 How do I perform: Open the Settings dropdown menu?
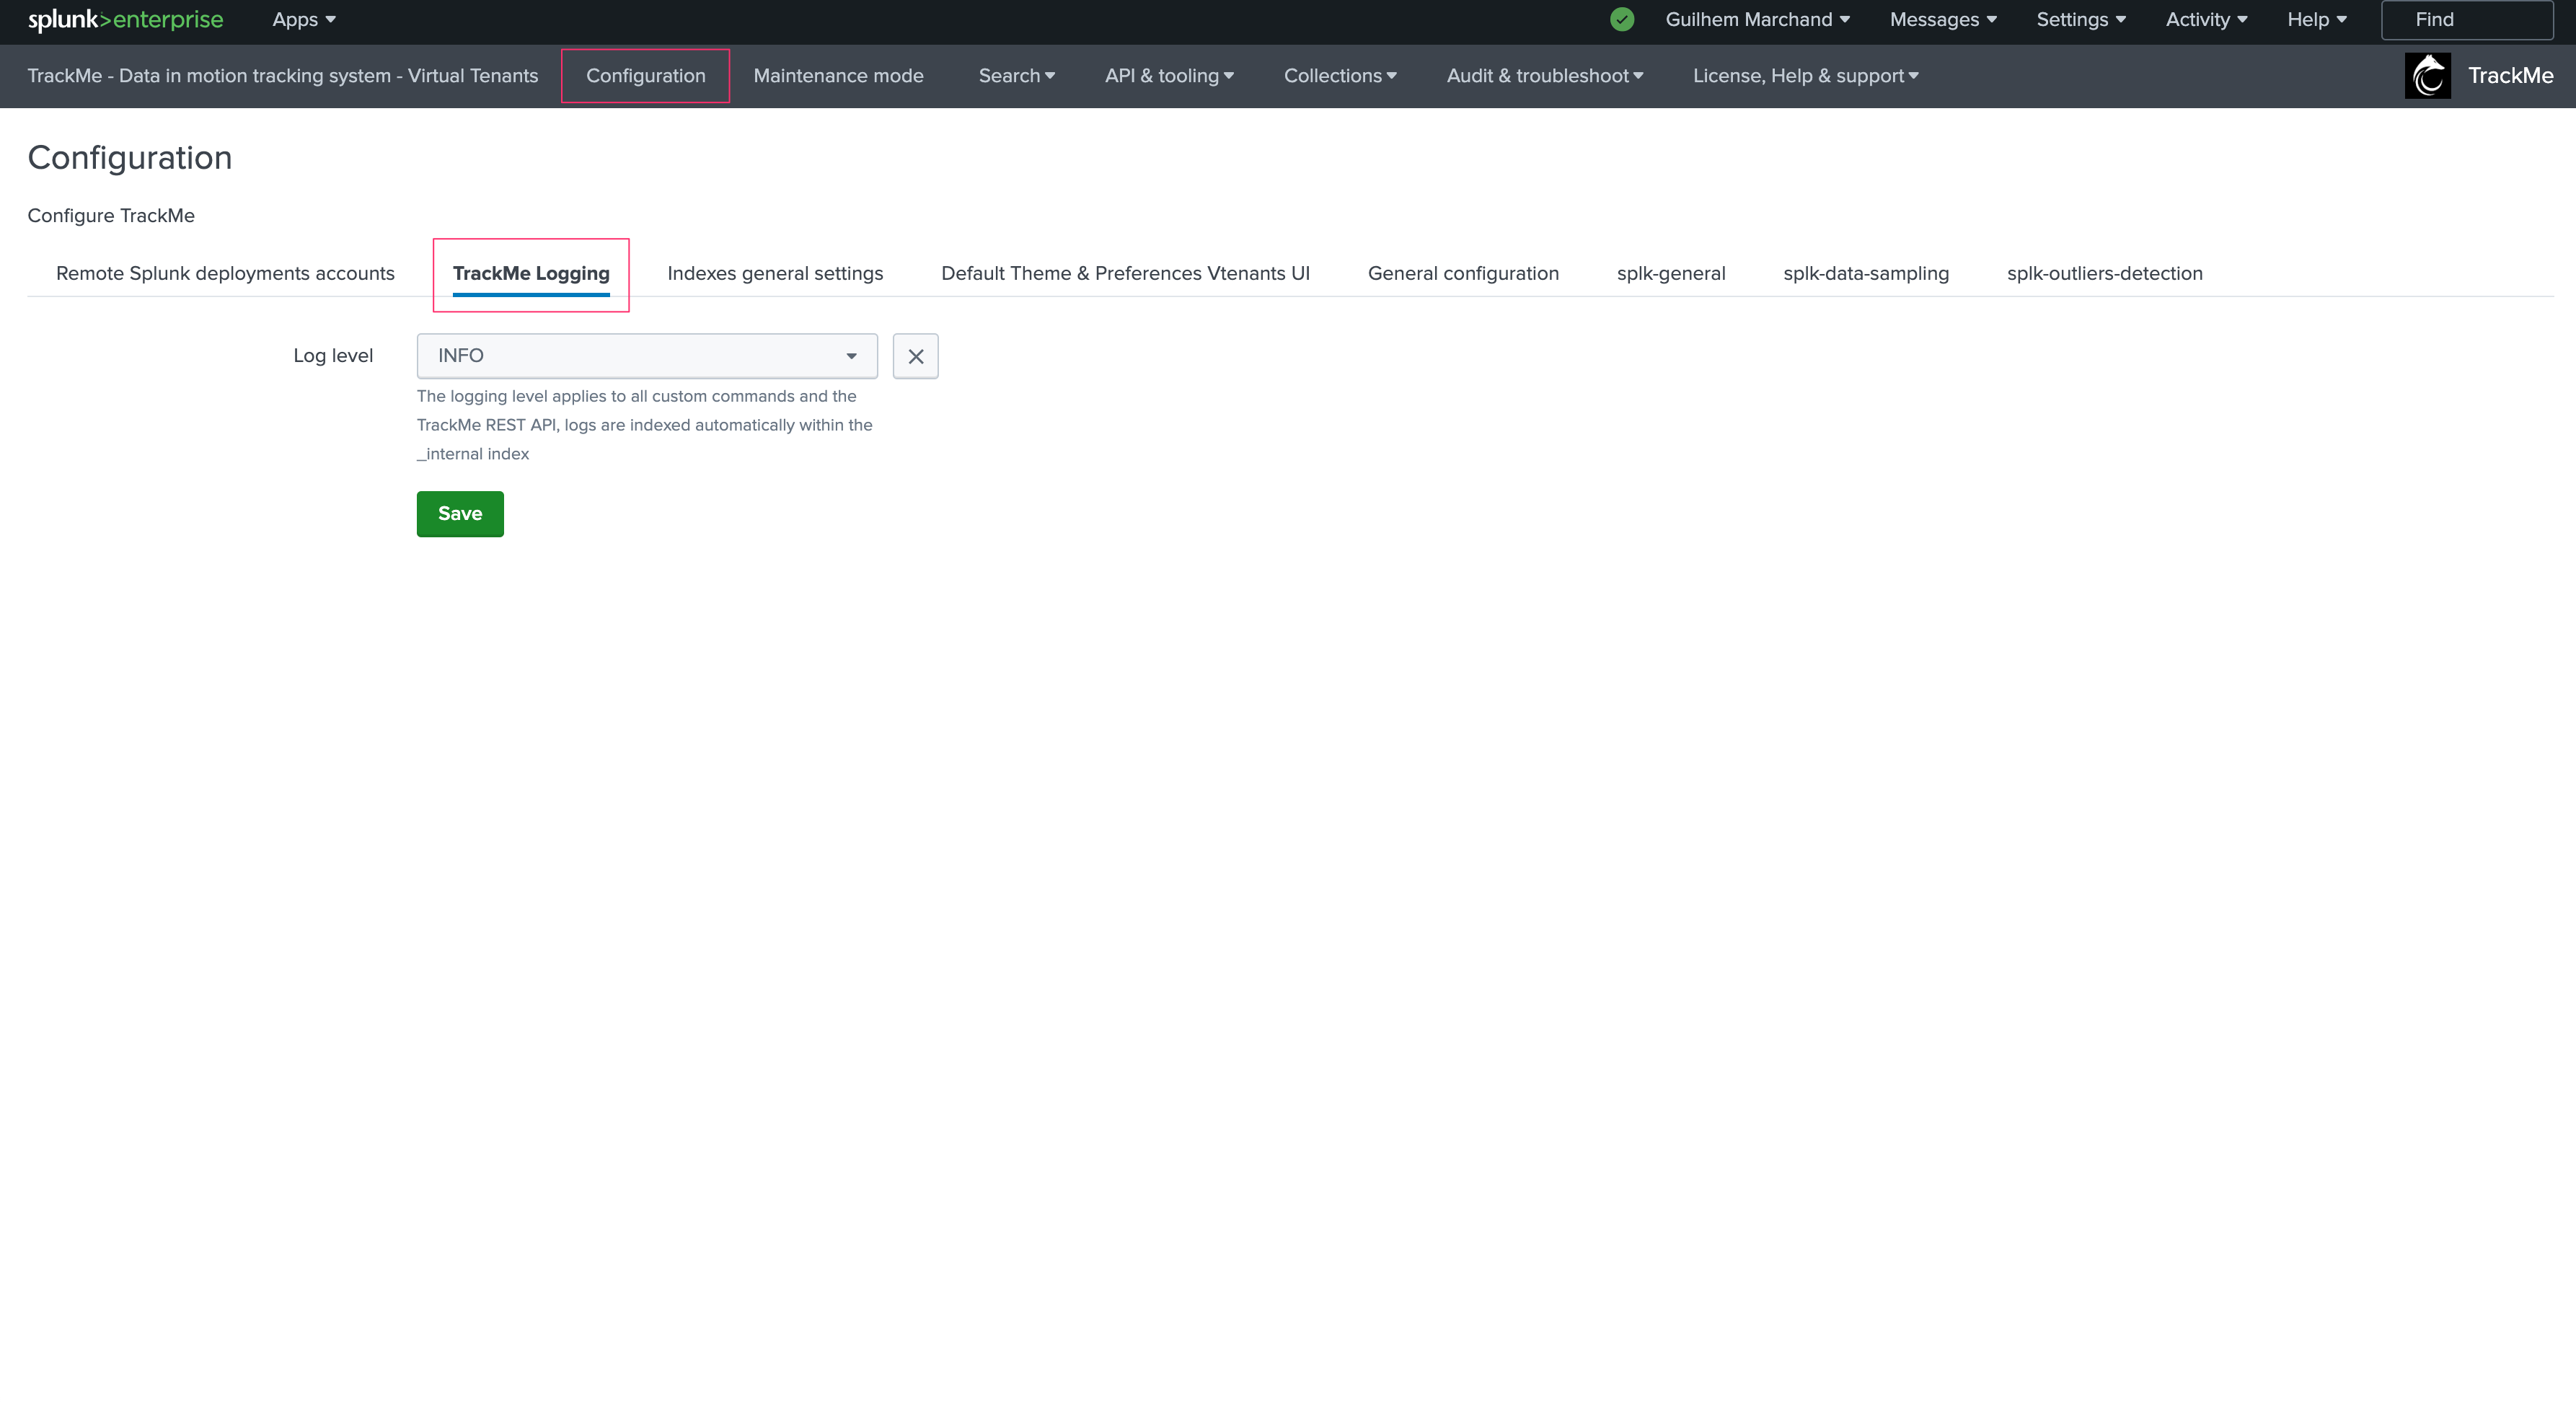coord(2081,19)
